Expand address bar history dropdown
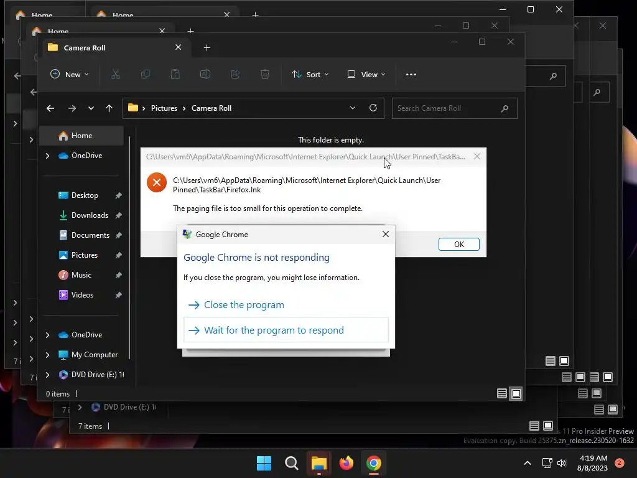Image resolution: width=637 pixels, height=478 pixels. [352, 108]
